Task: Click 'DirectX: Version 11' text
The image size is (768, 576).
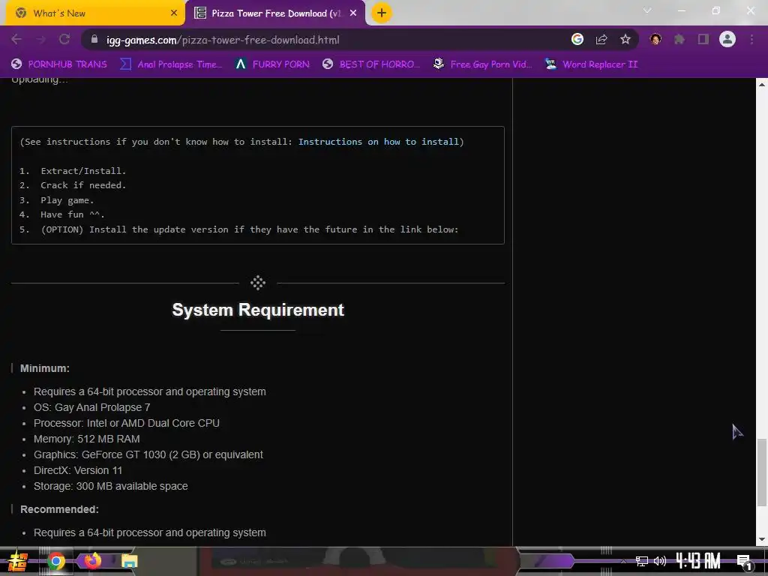Action: click(x=78, y=470)
